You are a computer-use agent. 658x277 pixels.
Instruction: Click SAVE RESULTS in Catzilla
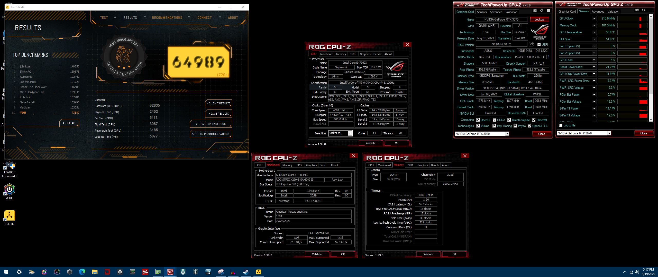(x=218, y=114)
